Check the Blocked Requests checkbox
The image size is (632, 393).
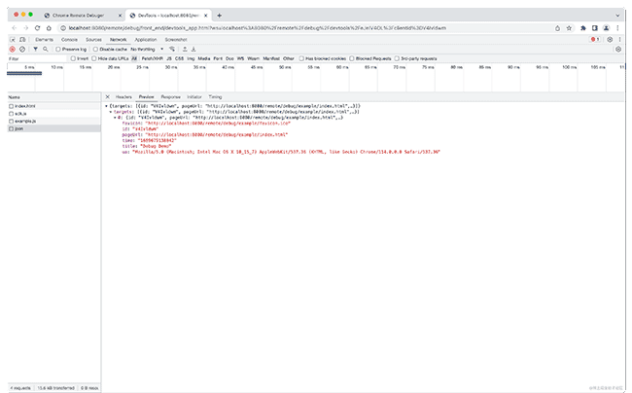click(x=351, y=58)
